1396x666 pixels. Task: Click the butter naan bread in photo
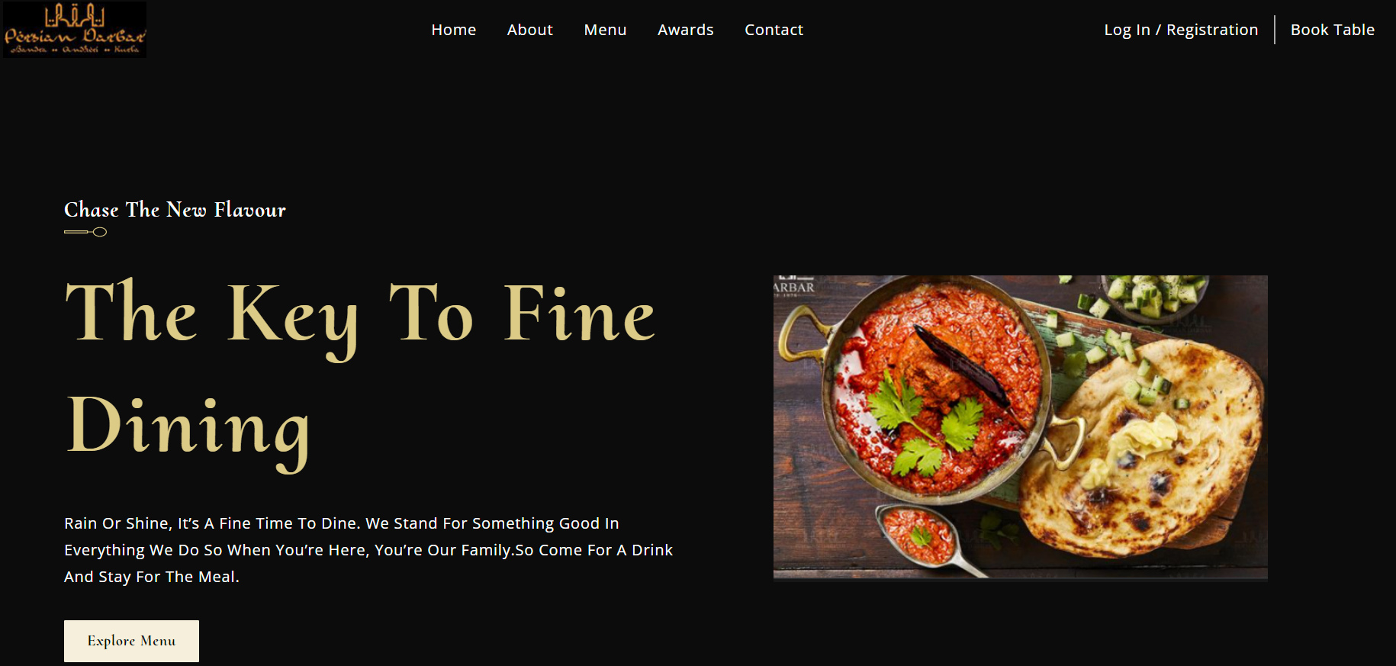[x=1140, y=450]
